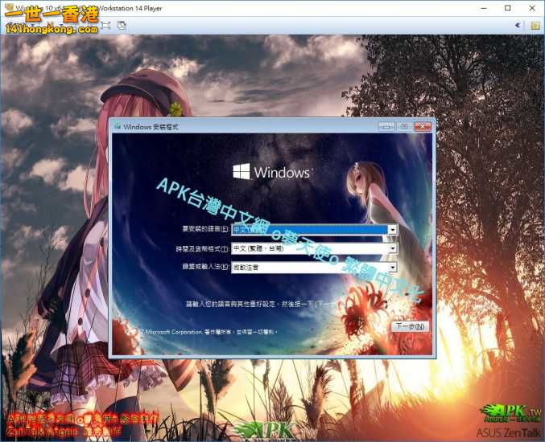Open the 要安裝的語言 dropdown
This screenshot has width=545, height=442.
point(392,230)
